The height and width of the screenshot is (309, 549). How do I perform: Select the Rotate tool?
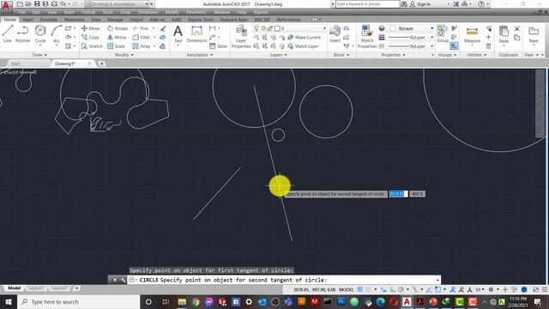click(118, 28)
